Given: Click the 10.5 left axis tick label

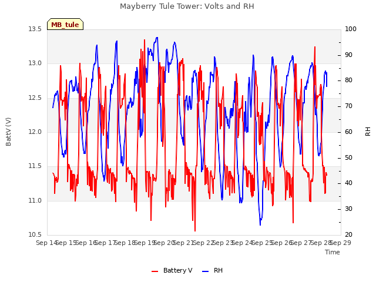Looking at the screenshot, I should pyautogui.click(x=35, y=234).
